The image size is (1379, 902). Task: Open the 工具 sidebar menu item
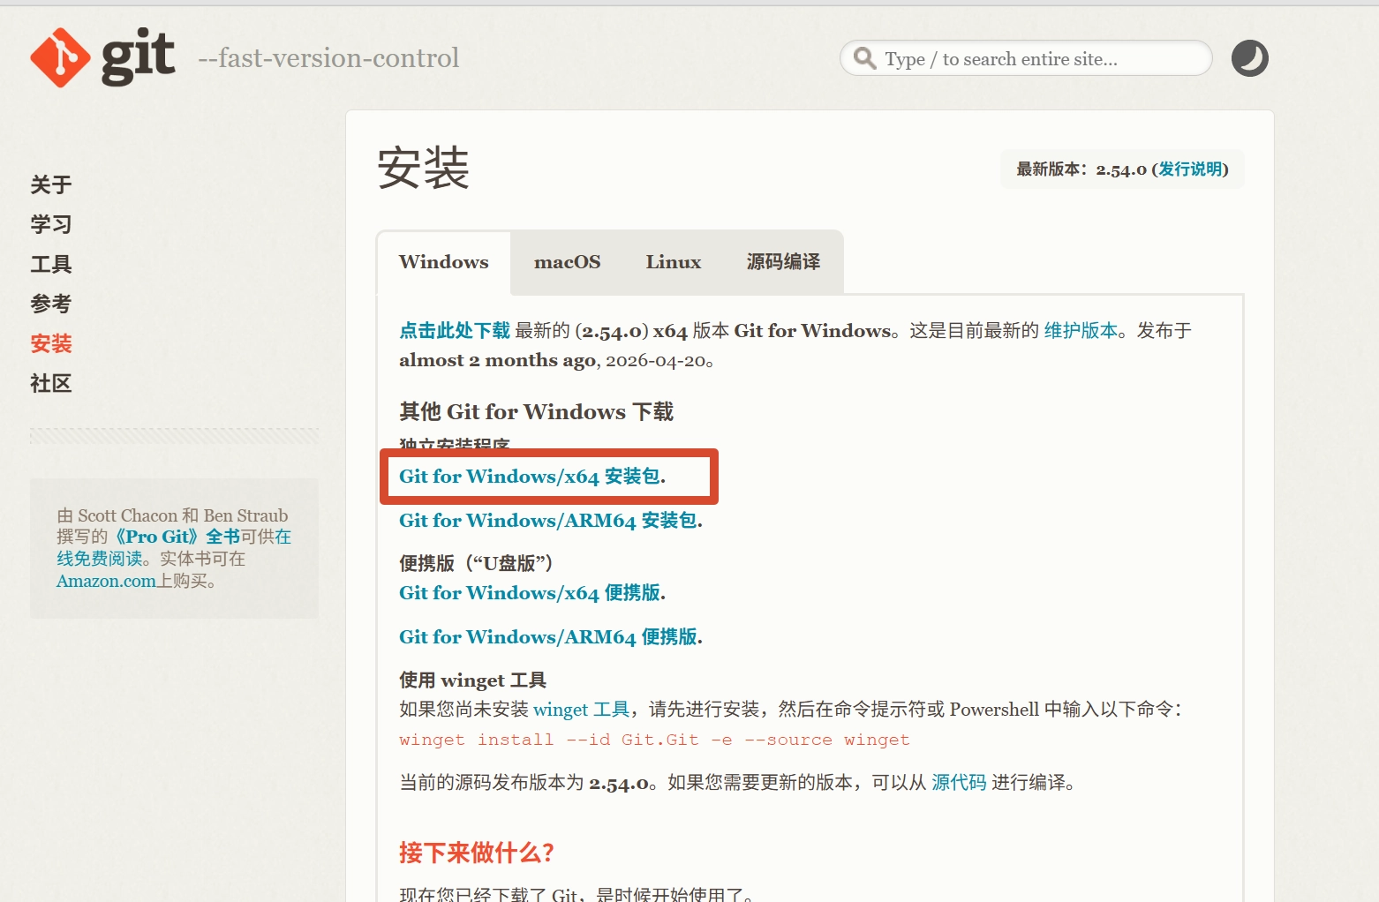pyautogui.click(x=51, y=264)
